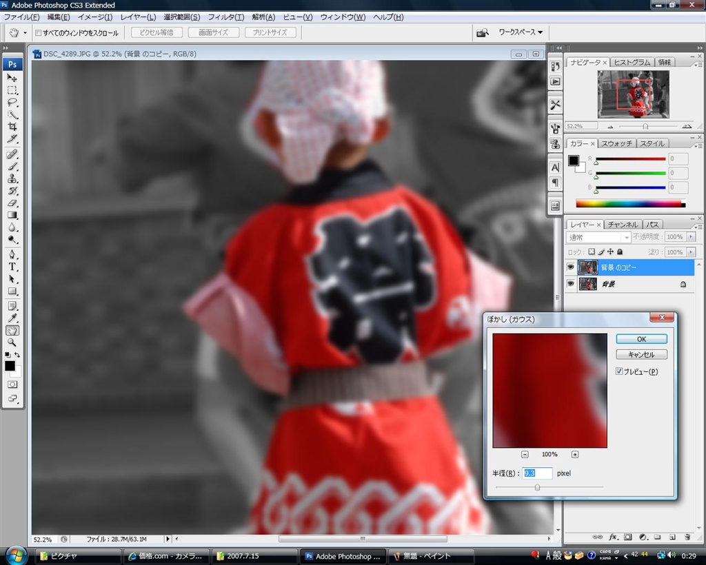706x565 pixels.
Task: Toggle lock position
Action: [611, 252]
